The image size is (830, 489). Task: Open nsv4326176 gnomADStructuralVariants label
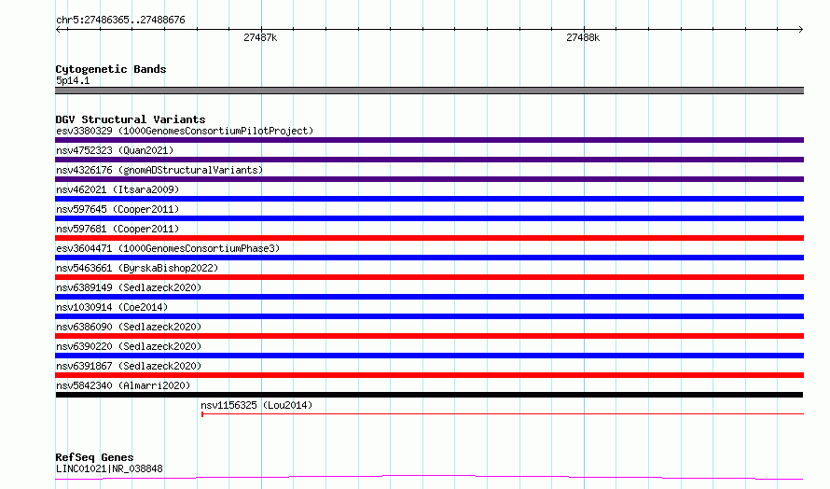[x=159, y=170]
